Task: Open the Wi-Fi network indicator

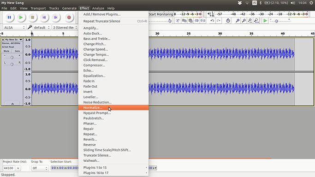Action: point(247,3)
